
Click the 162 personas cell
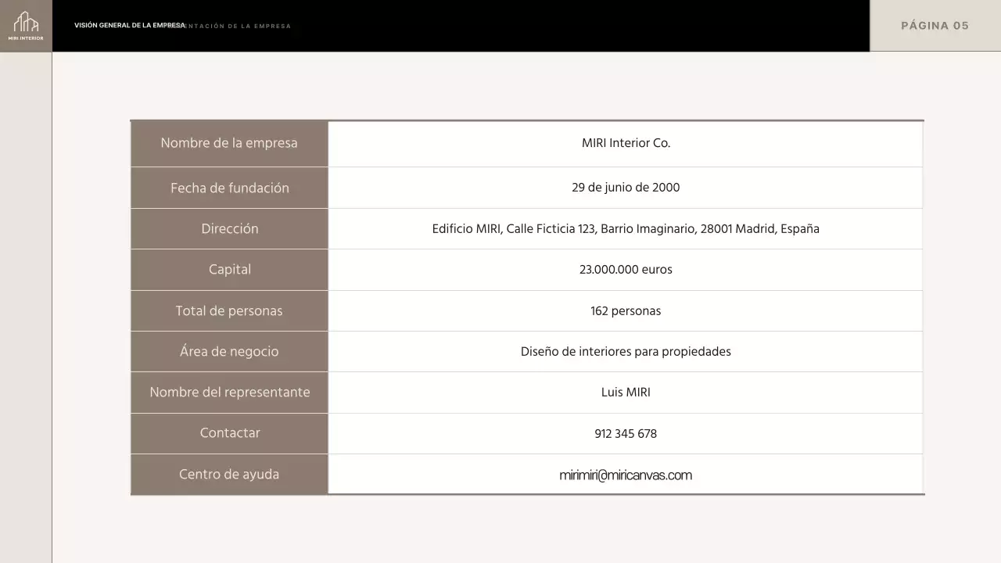click(626, 310)
